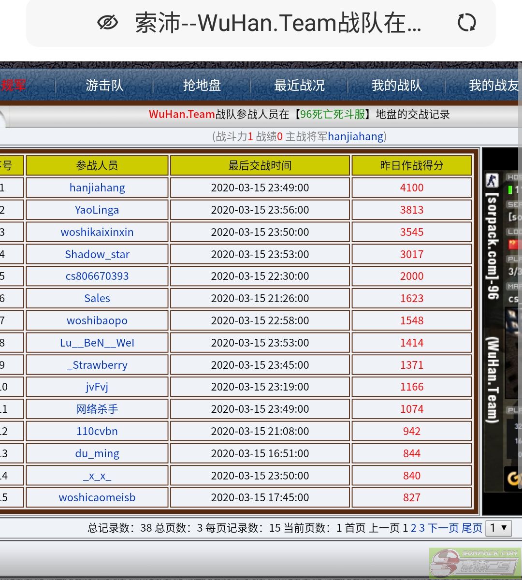Tap the reload page icon
Image resolution: width=522 pixels, height=580 pixels.
(466, 23)
